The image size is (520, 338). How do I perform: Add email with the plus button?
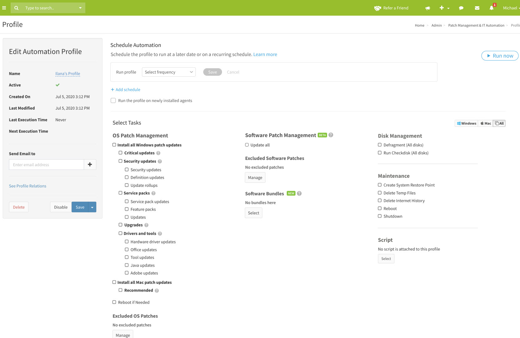(x=90, y=165)
